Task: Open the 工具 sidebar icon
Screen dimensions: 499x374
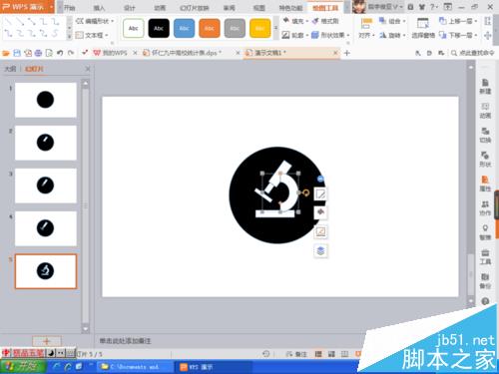Action: pyautogui.click(x=485, y=256)
